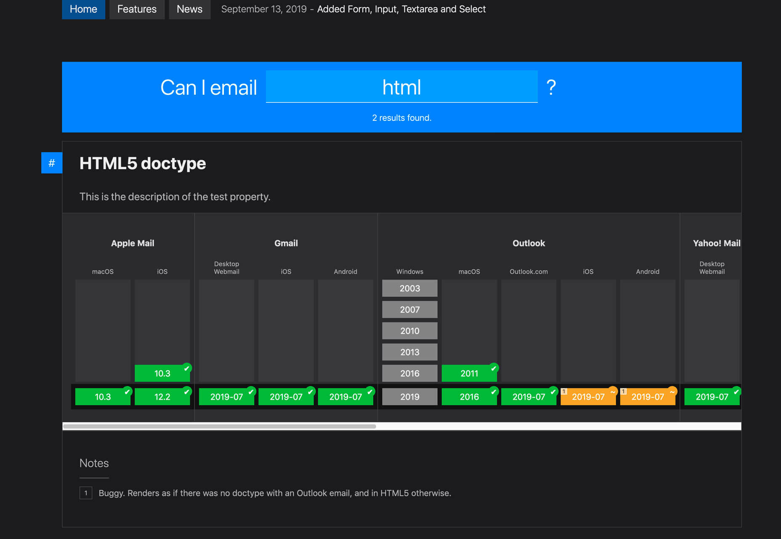781x539 pixels.
Task: Select Outlook Windows 2019 version cell
Action: (x=409, y=397)
